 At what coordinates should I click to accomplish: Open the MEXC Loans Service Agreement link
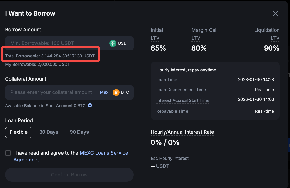(104, 153)
